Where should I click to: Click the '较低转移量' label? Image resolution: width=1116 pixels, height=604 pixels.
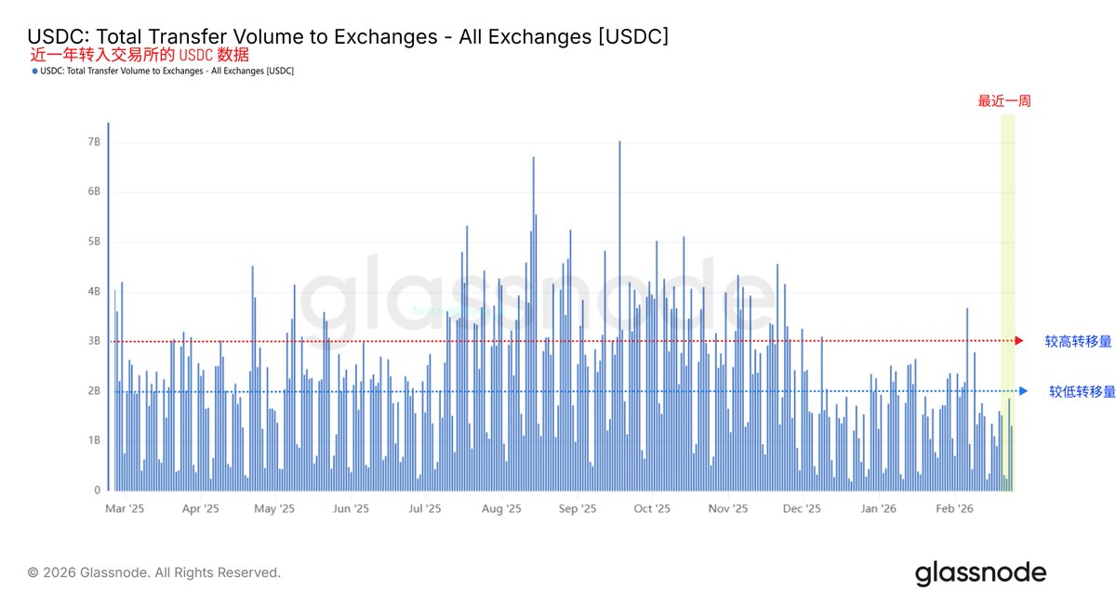[x=1082, y=391]
